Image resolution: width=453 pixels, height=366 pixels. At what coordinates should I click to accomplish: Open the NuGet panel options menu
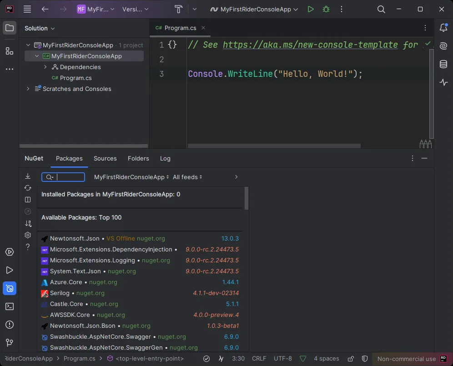pyautogui.click(x=412, y=158)
